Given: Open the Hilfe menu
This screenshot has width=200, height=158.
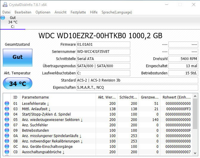Looking at the screenshot, I should pyautogui.click(x=94, y=12).
